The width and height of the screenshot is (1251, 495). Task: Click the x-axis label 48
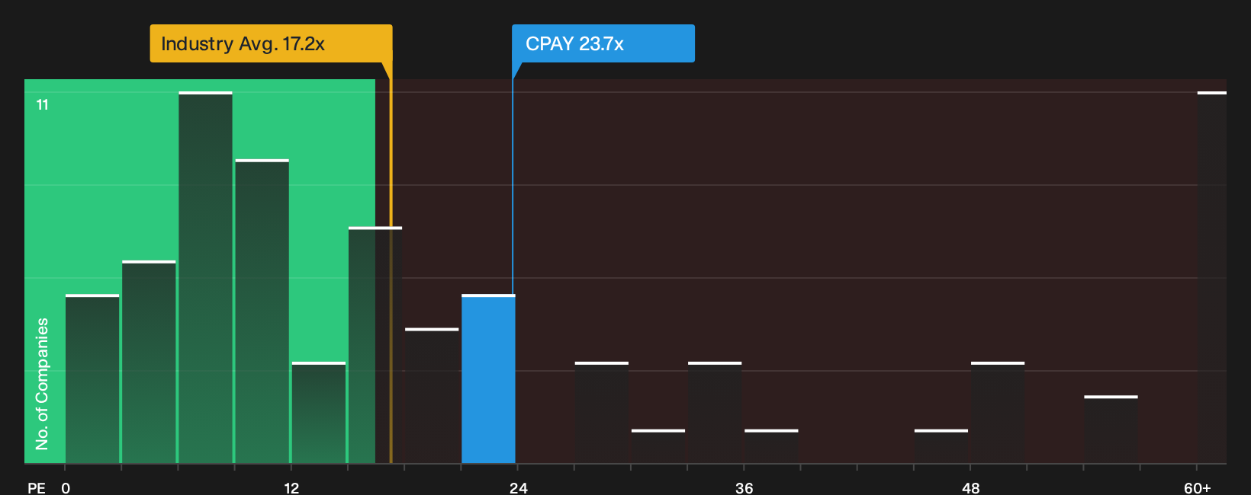[x=970, y=487]
